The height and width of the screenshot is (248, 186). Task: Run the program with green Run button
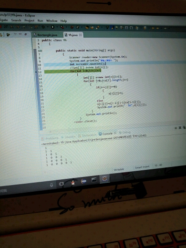[x=52, y=27]
